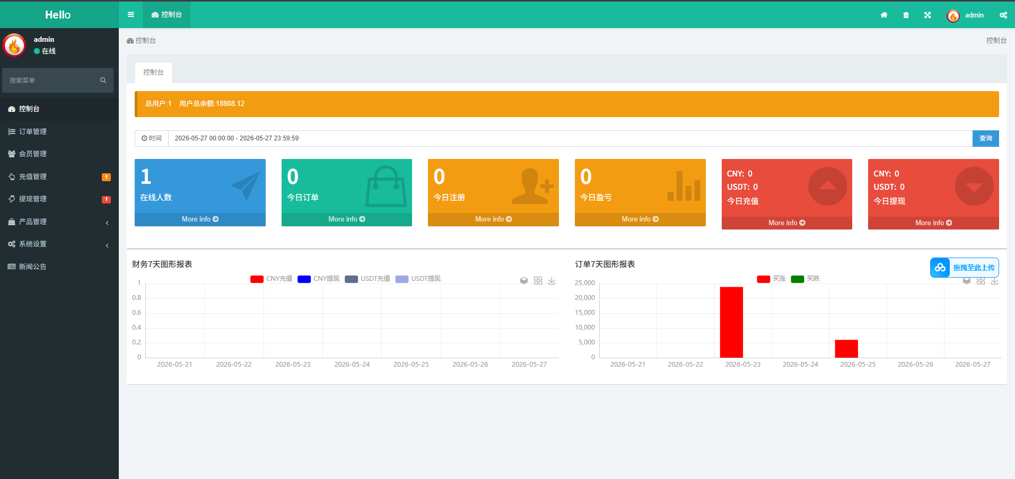1015x479 pixels.
Task: Toggle fullscreen with the expand arrows icon
Action: point(927,15)
